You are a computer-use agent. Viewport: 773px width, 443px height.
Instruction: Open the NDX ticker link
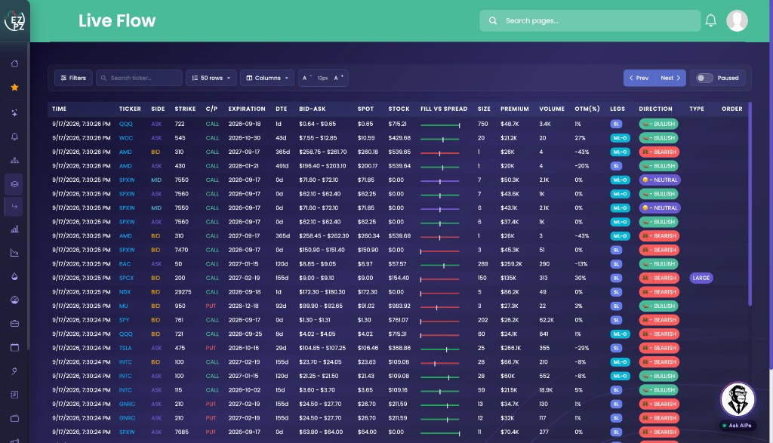click(x=125, y=292)
